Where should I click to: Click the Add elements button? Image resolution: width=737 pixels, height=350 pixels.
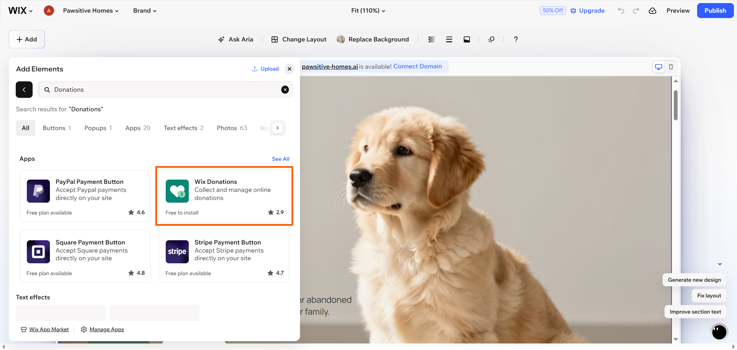tap(27, 39)
